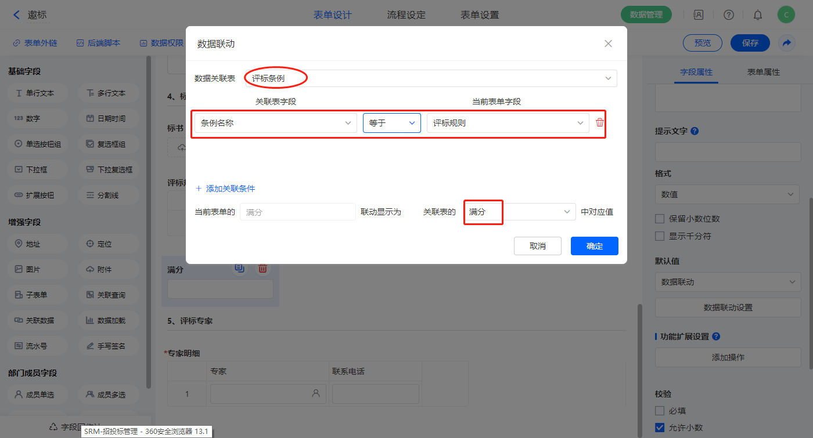Close the 数据联动 dialog with X

tap(608, 44)
